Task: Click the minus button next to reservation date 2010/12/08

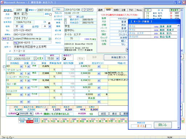Action: coord(83,10)
